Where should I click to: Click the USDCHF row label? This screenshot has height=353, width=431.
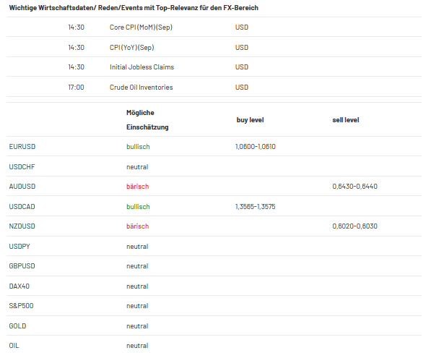click(22, 167)
